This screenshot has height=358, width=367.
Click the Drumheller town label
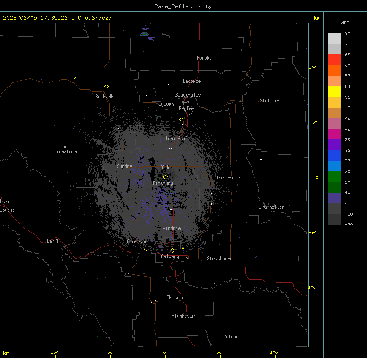coord(272,207)
